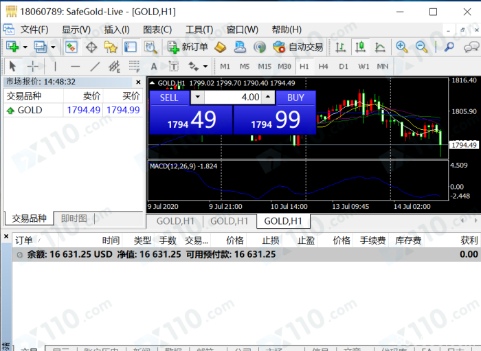Open the signals radar icon

pyautogui.click(x=260, y=47)
